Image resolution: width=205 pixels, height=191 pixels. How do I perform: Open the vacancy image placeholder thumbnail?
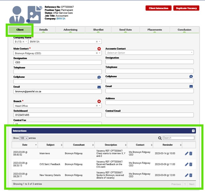[34, 15]
